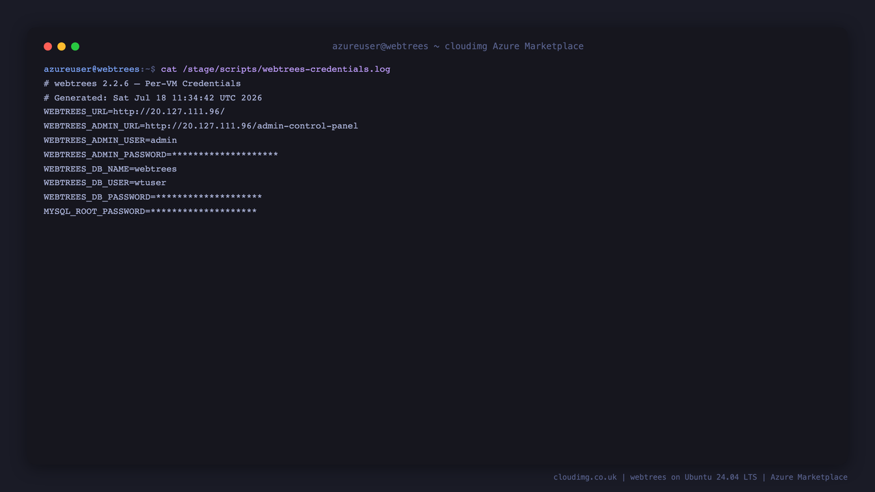Click the terminal title 'azureuser@webtrees ~ cloudimg Azure Marketplace'
Image resolution: width=875 pixels, height=492 pixels.
(458, 46)
